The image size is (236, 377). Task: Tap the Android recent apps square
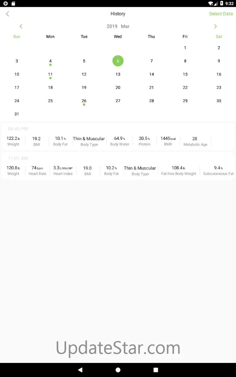(156, 370)
